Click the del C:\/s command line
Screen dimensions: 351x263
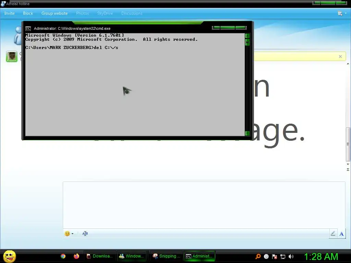pyautogui.click(x=72, y=47)
